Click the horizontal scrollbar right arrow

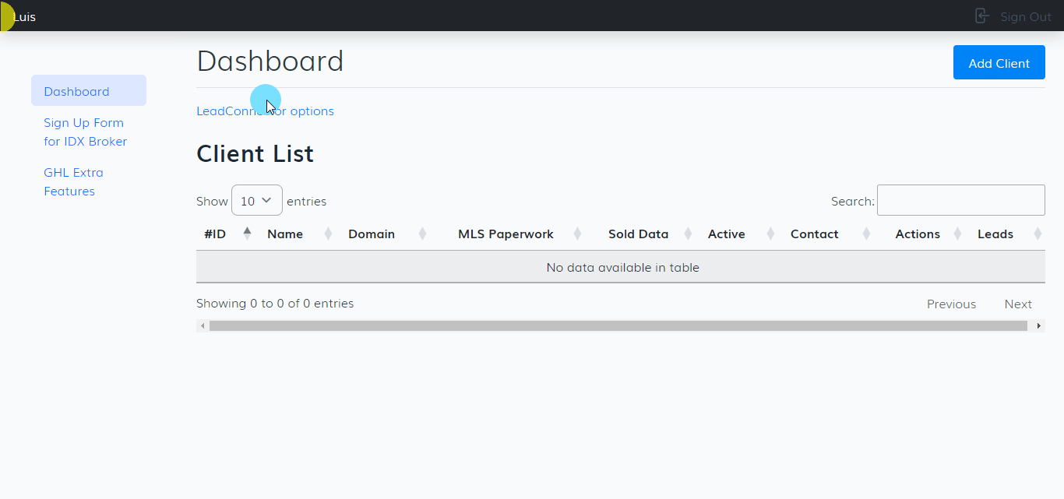pyautogui.click(x=1038, y=326)
